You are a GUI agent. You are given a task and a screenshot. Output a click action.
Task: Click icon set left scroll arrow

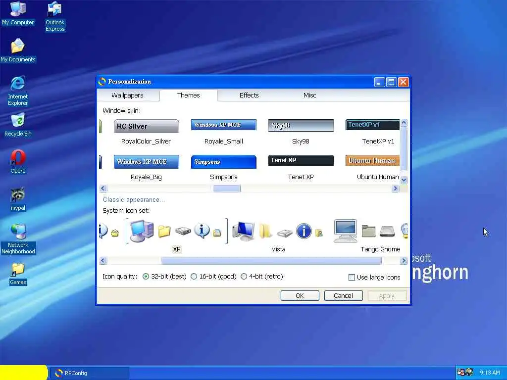[103, 260]
